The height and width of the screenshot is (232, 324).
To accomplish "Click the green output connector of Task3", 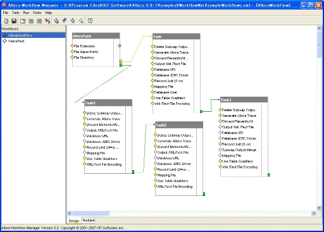I will point(269,175).
